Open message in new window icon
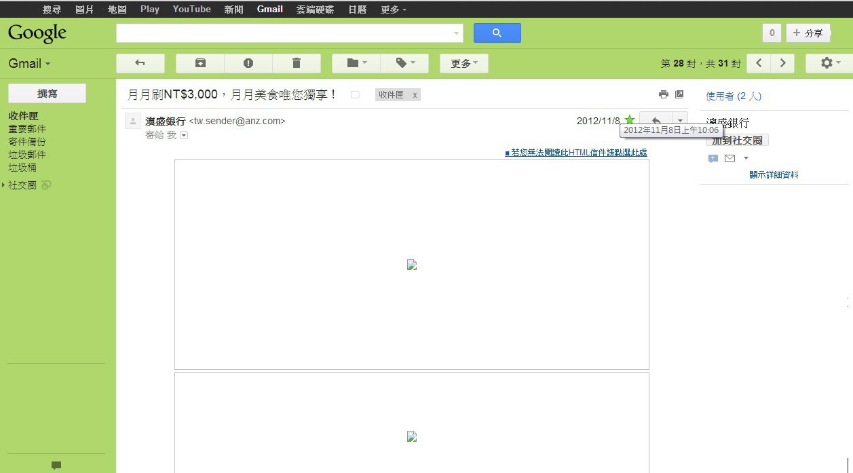The height and width of the screenshot is (473, 853). [679, 94]
